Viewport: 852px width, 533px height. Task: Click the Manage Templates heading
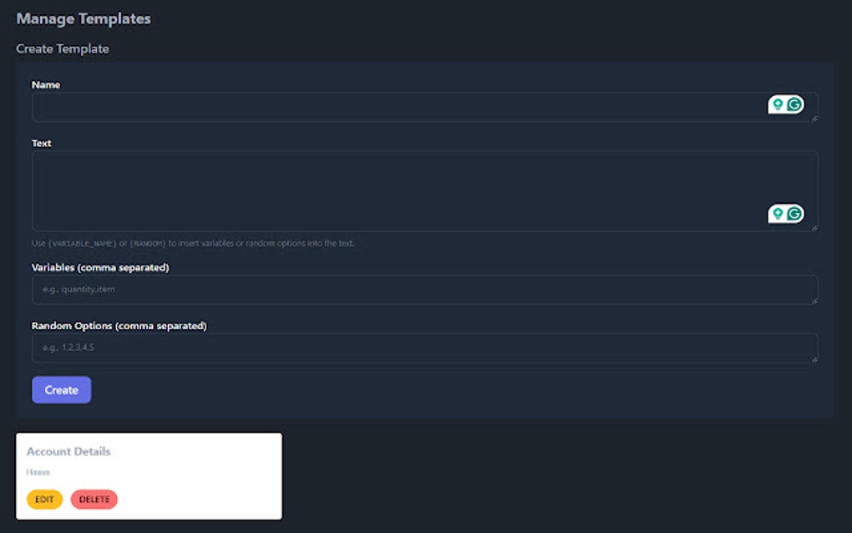(x=84, y=19)
